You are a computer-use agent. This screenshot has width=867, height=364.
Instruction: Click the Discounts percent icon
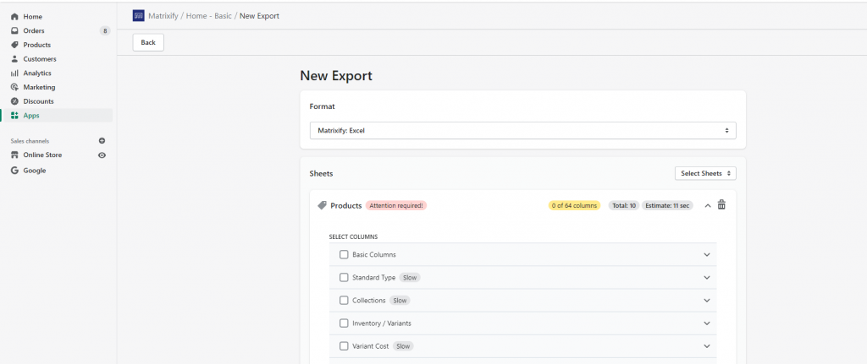click(x=15, y=101)
